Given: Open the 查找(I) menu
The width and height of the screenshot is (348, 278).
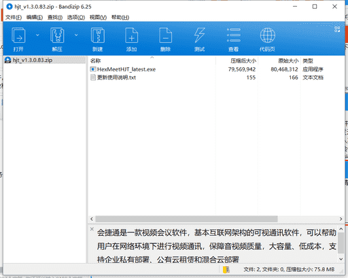Looking at the screenshot, I should point(55,18).
